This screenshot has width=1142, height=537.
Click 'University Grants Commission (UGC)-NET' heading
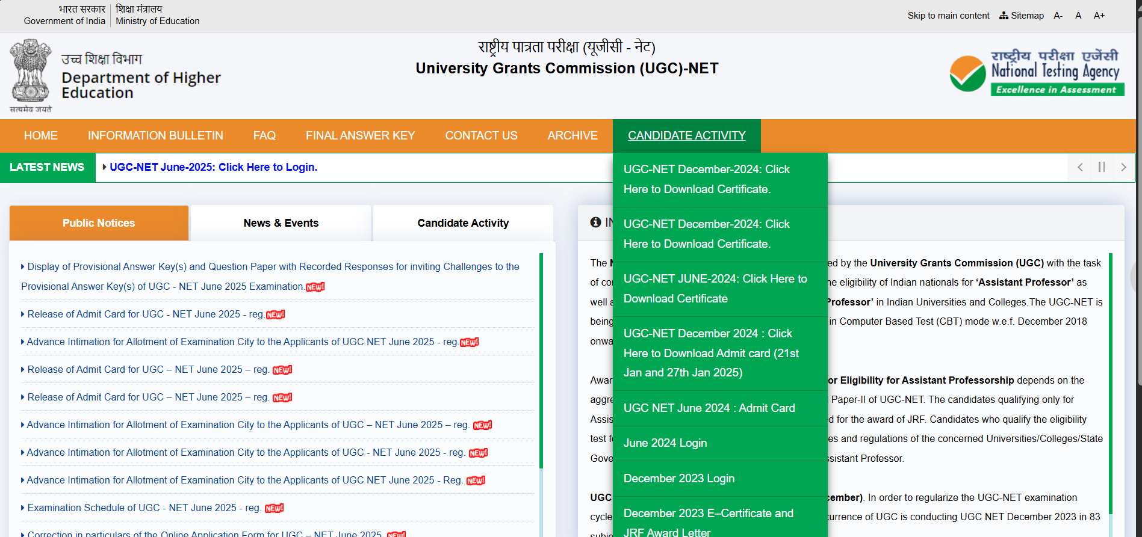[567, 69]
